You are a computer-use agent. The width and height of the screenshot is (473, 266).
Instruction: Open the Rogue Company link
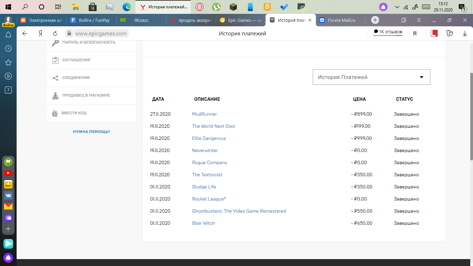coord(209,162)
